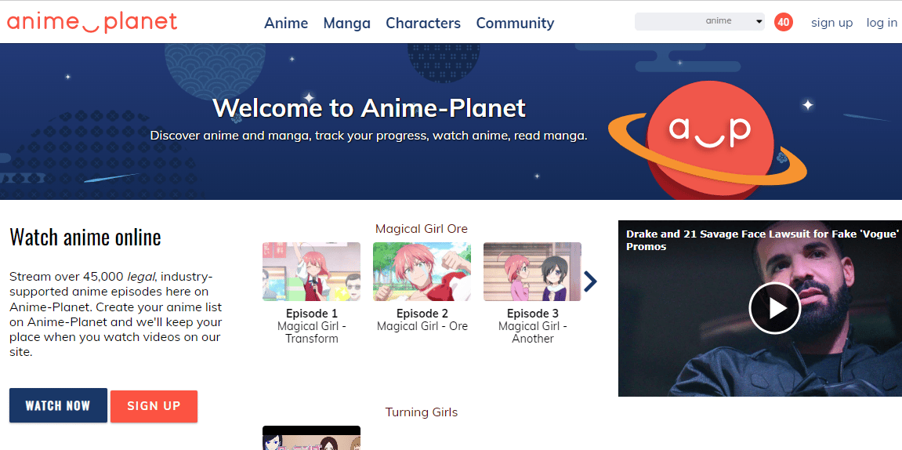Open Episode 3 Magical Girl - Another thumbnail

coord(532,271)
